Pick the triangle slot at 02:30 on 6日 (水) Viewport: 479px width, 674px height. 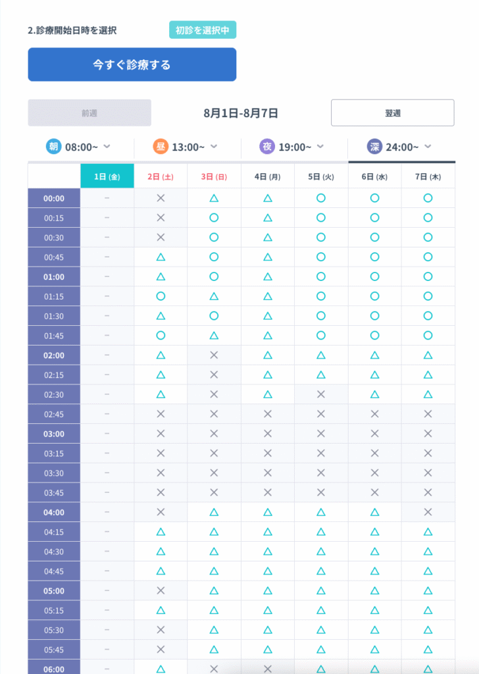(x=374, y=394)
